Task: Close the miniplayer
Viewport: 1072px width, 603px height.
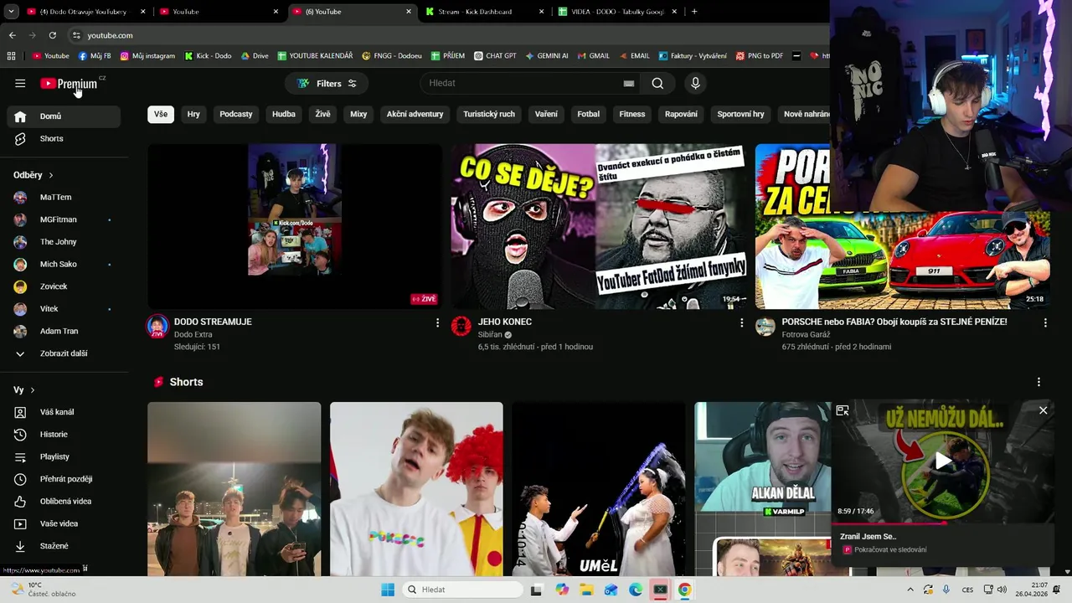Action: pos(1043,410)
